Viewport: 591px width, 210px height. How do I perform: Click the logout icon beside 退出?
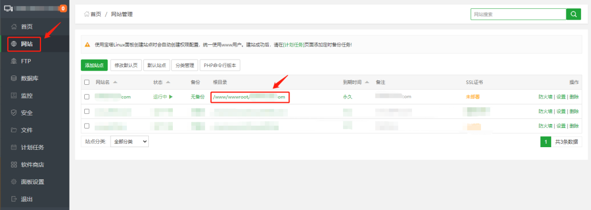(14, 199)
